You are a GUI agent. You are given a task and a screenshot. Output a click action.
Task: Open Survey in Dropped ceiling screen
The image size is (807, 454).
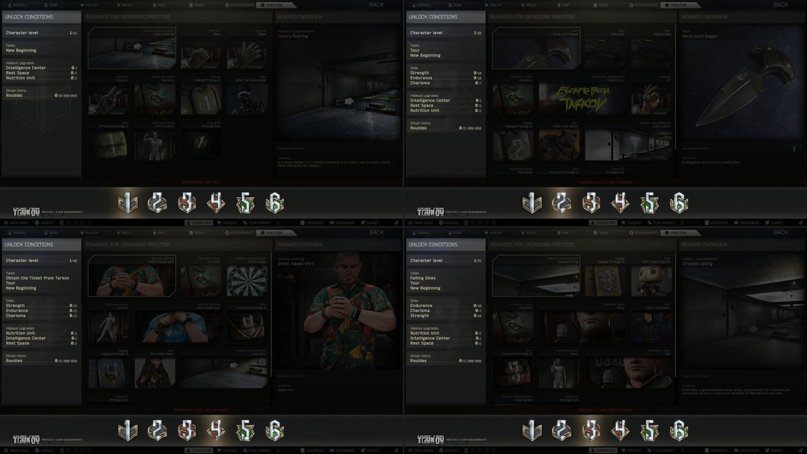click(x=774, y=449)
